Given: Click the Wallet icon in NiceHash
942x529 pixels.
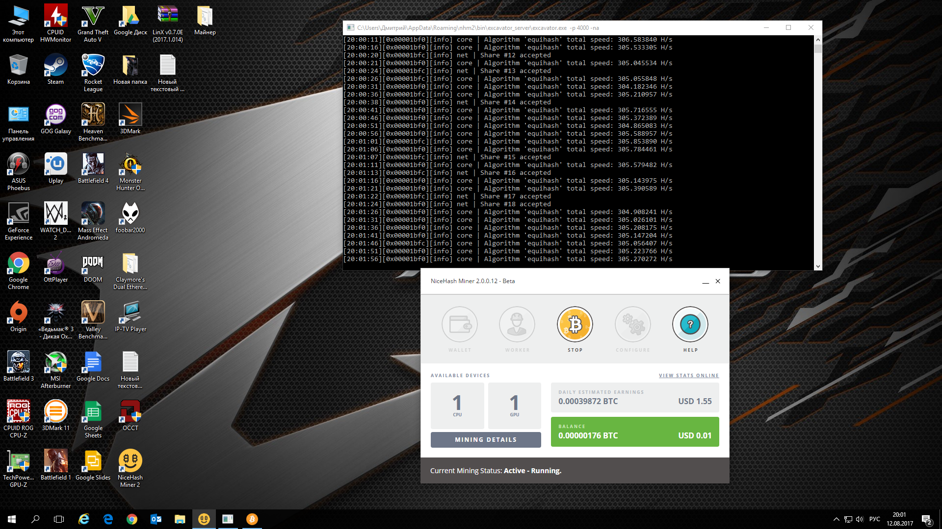Looking at the screenshot, I should (460, 324).
